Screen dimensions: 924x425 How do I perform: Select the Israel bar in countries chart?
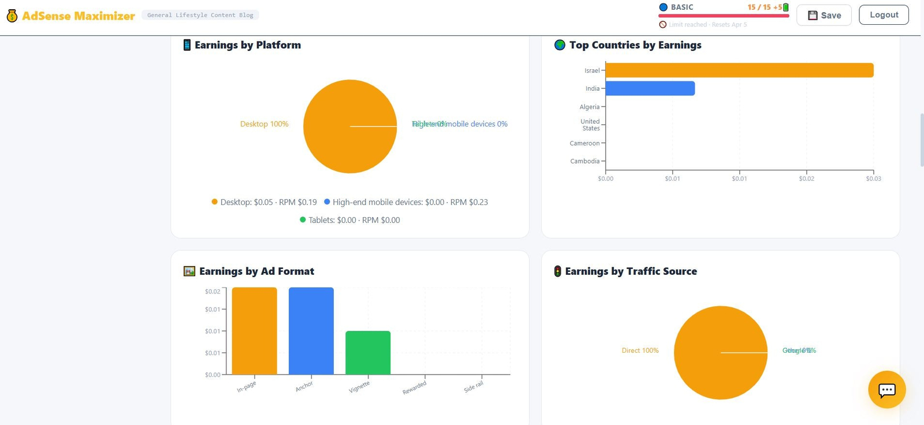(x=739, y=70)
